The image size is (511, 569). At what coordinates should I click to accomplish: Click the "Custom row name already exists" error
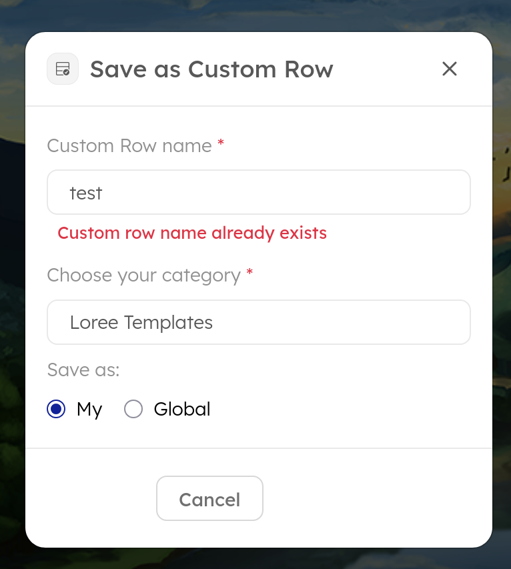[x=192, y=233]
